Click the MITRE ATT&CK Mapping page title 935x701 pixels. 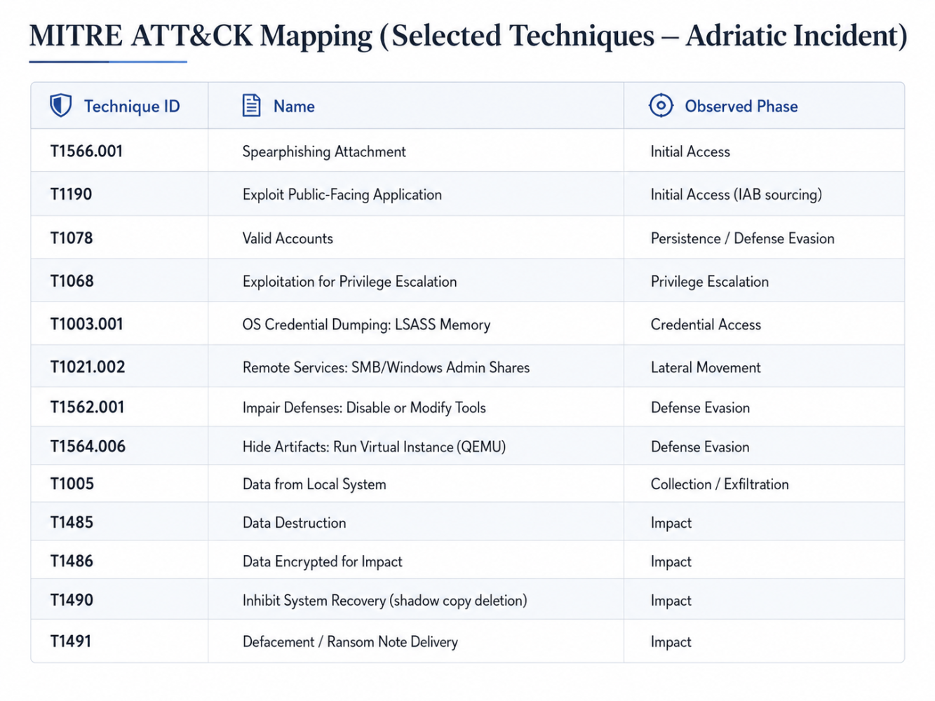click(x=469, y=36)
